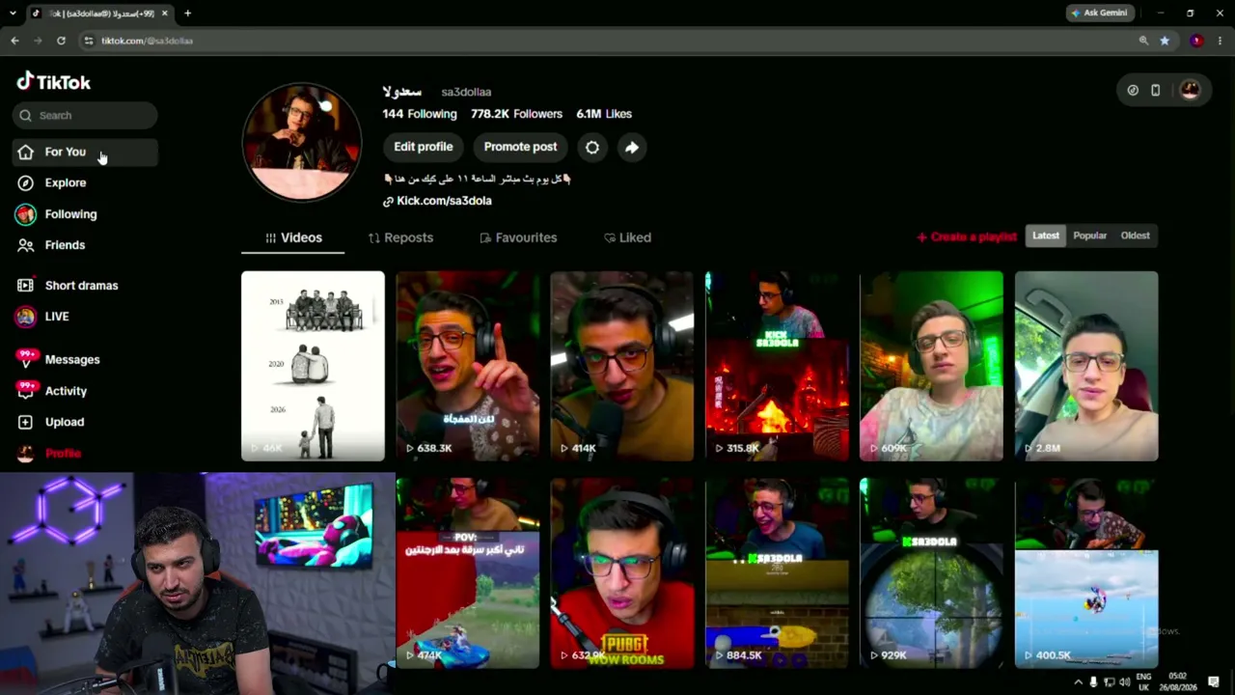Open the video with 929K views
Viewport: 1235px width, 695px height.
[931, 573]
